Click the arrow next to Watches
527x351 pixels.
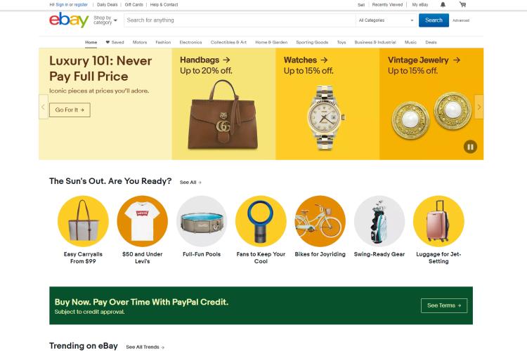coord(324,60)
